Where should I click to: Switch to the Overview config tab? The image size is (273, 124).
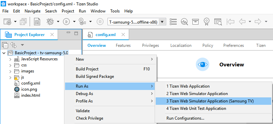(x=97, y=45)
